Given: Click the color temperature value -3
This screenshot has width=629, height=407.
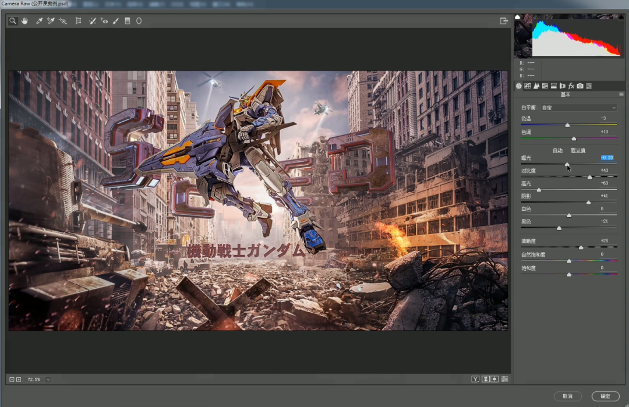Looking at the screenshot, I should (x=603, y=118).
